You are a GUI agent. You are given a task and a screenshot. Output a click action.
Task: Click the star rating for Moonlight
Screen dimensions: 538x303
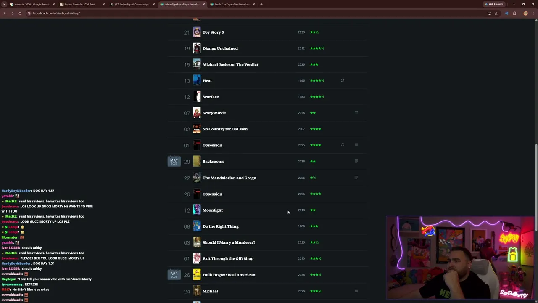point(313,210)
